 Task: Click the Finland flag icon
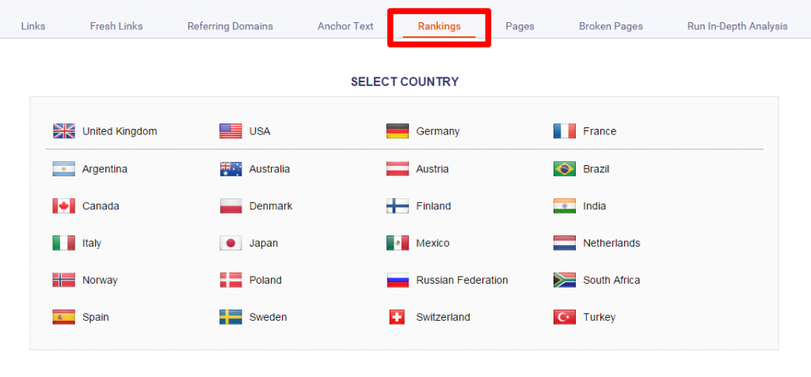coord(398,206)
